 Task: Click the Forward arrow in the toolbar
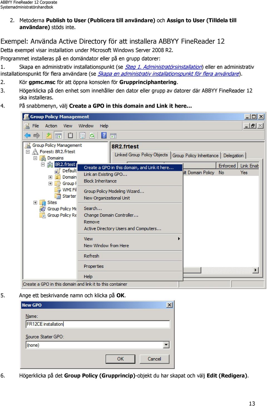pos(36,136)
